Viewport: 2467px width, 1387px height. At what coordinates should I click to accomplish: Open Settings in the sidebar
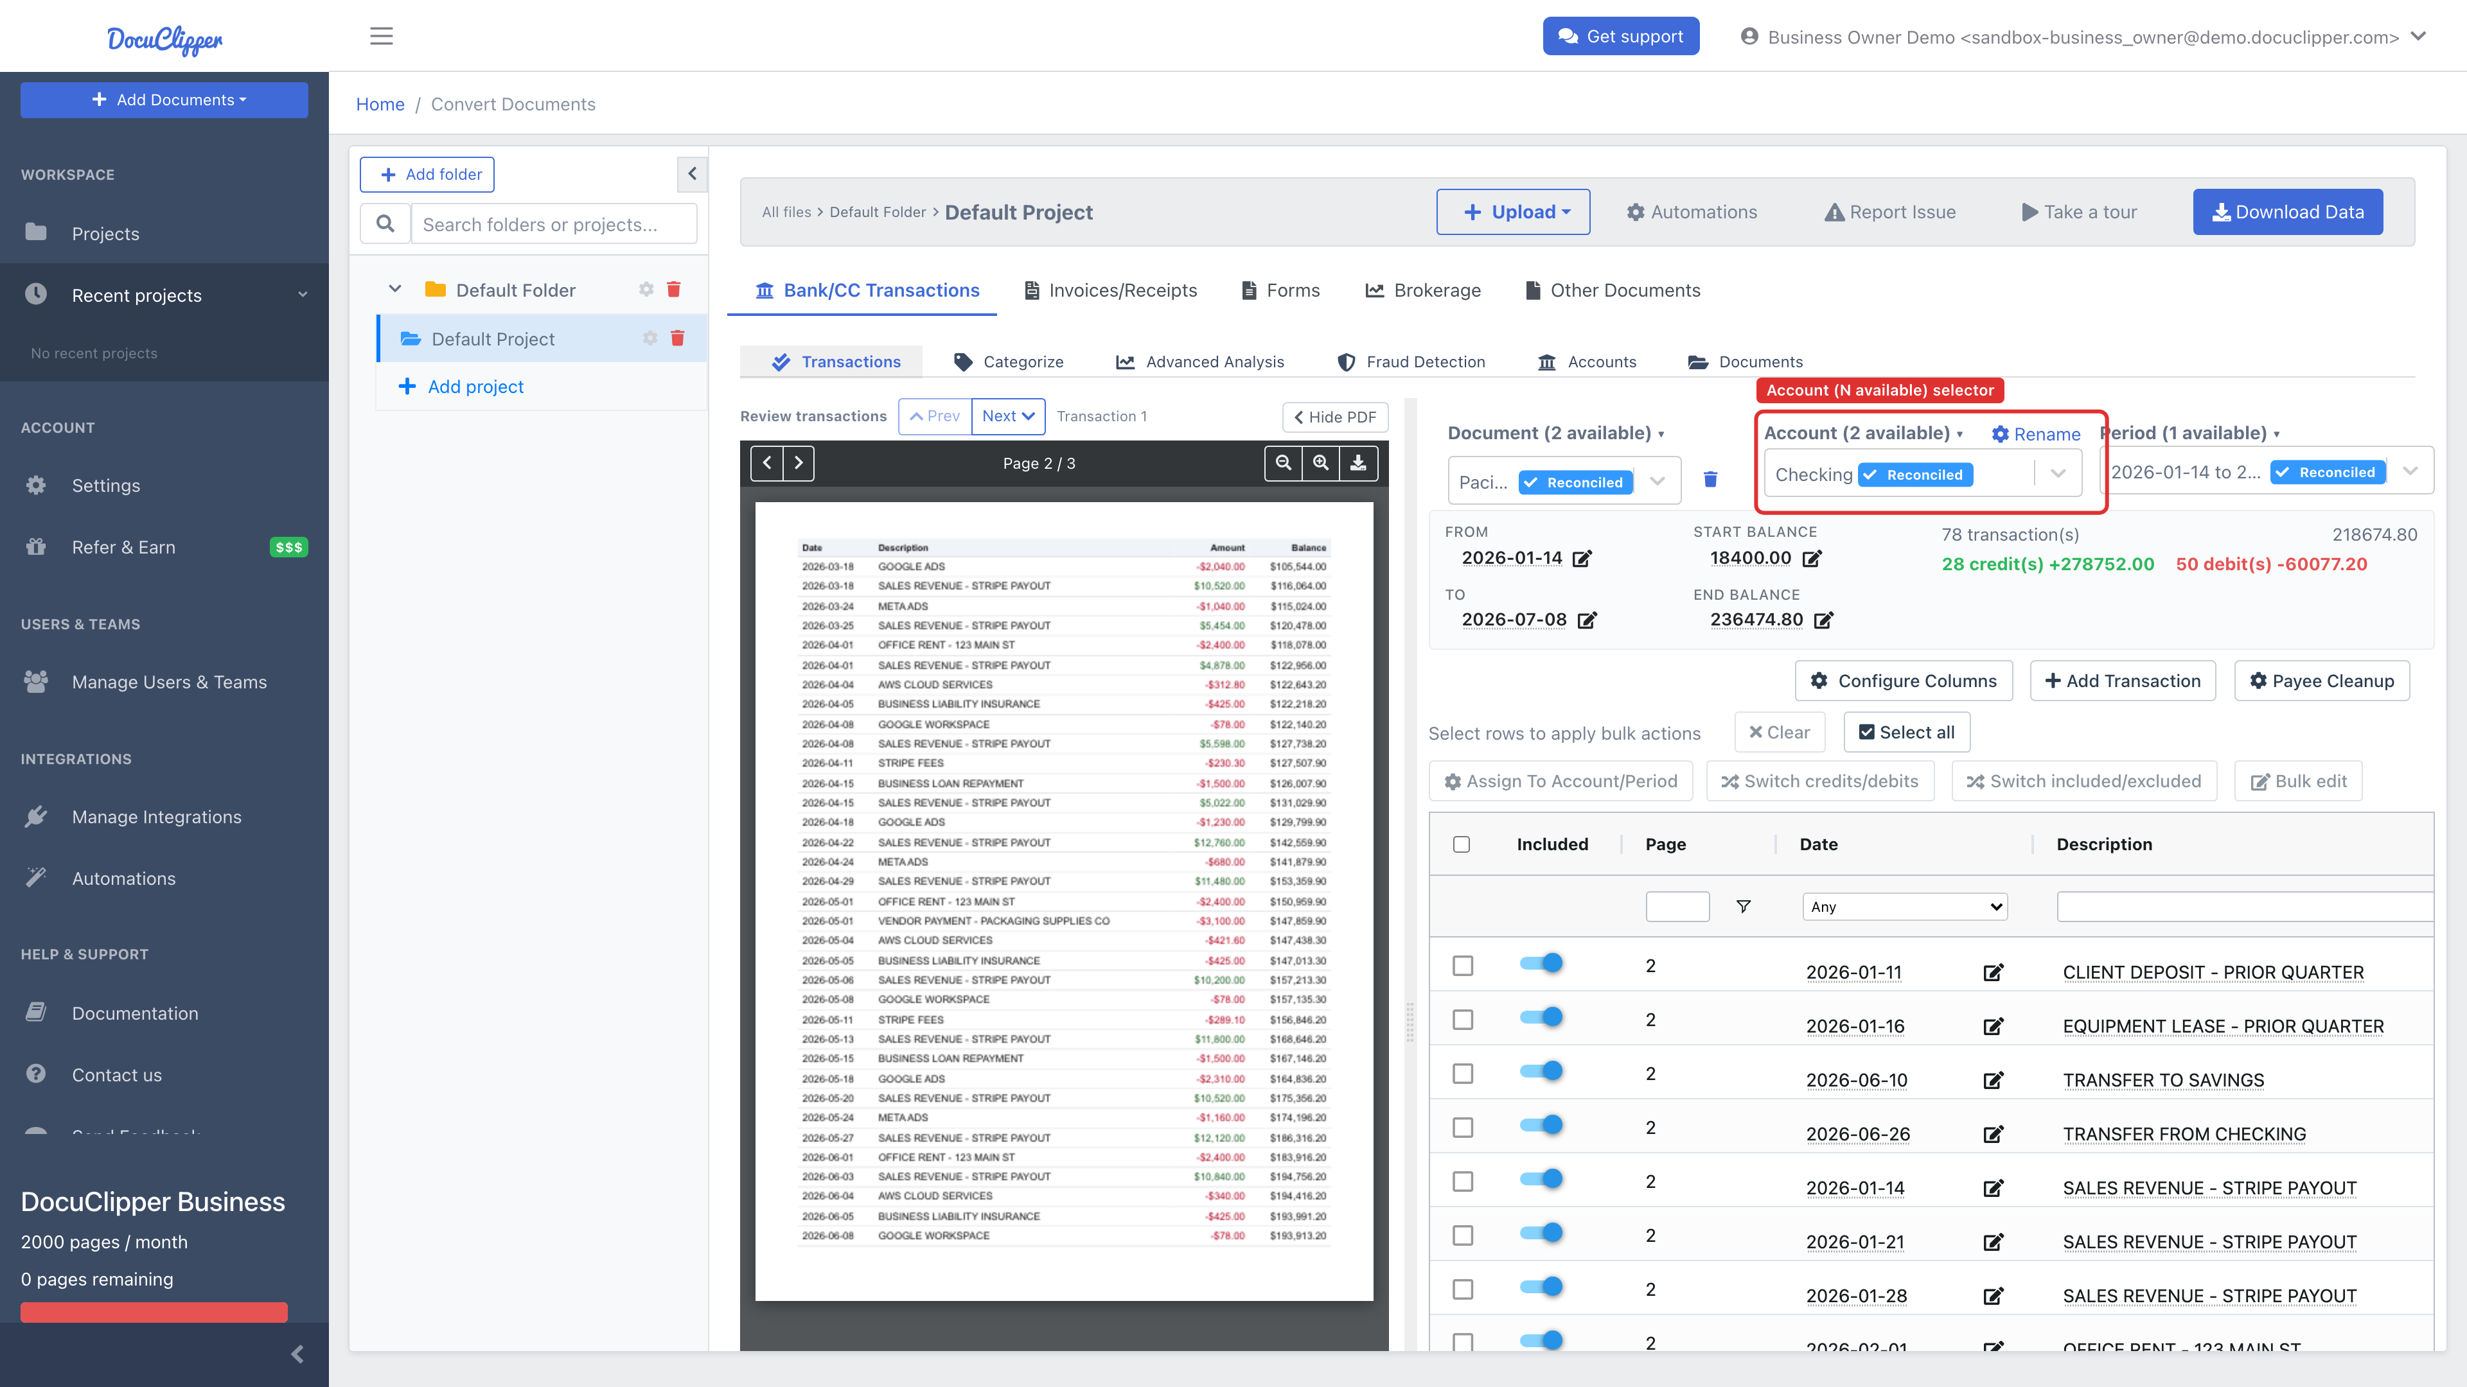[x=105, y=485]
